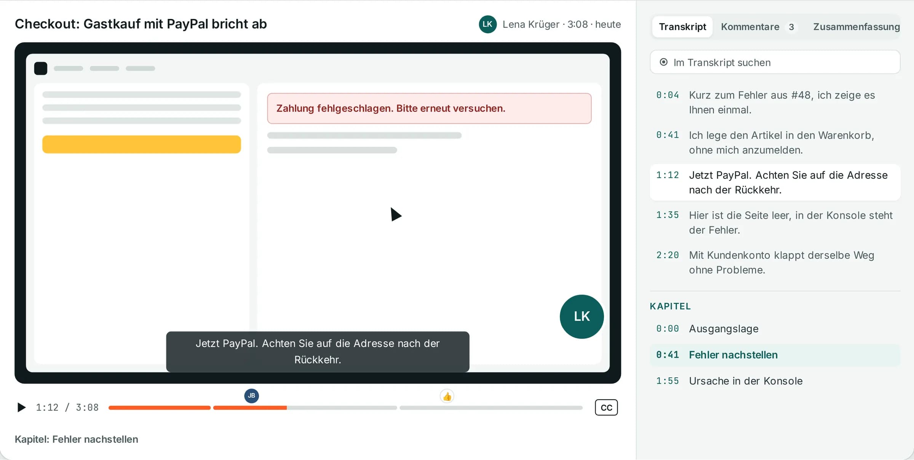Viewport: 914px width, 460px height.
Task: Click the thumbs-up reaction on the timeline
Action: click(x=447, y=396)
